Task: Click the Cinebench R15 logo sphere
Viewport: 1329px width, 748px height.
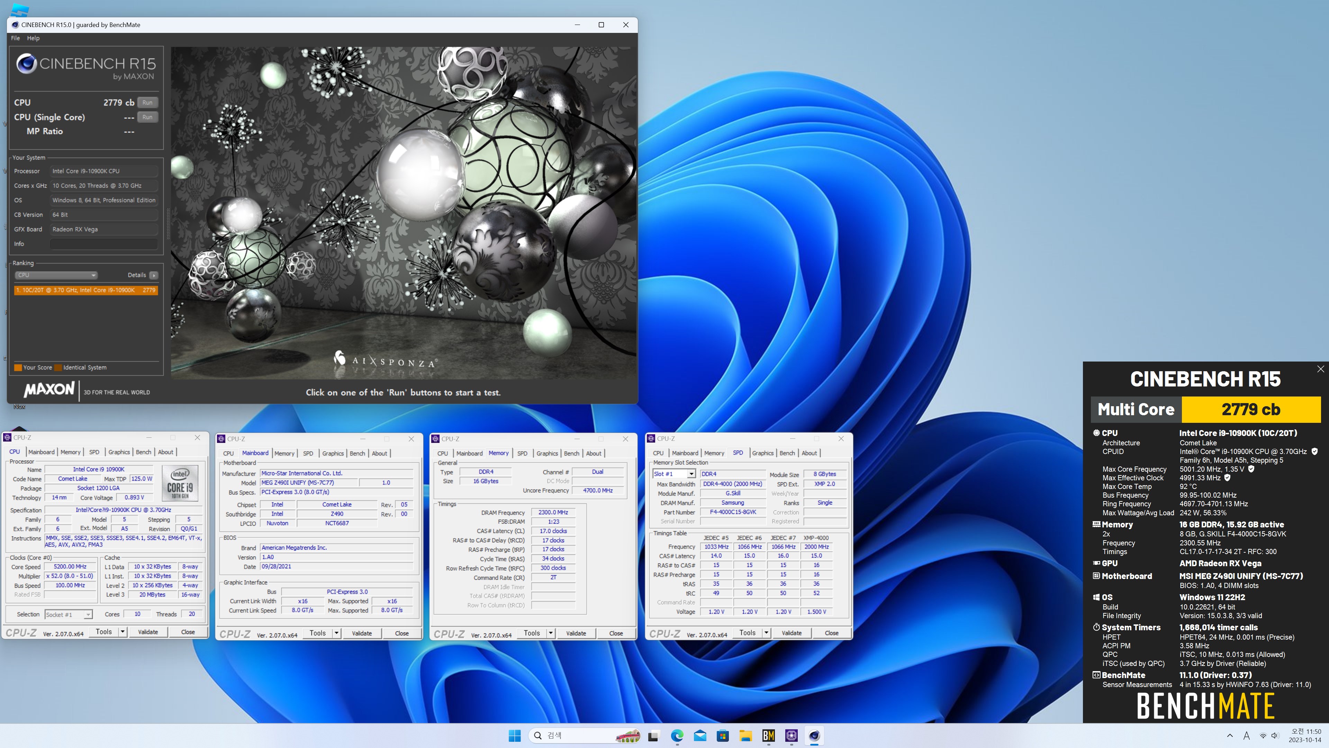Action: point(26,64)
